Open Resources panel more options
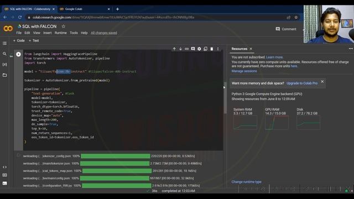 tap(350, 49)
